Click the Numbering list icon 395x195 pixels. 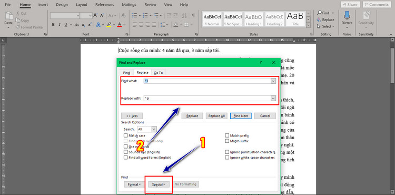(x=145, y=15)
